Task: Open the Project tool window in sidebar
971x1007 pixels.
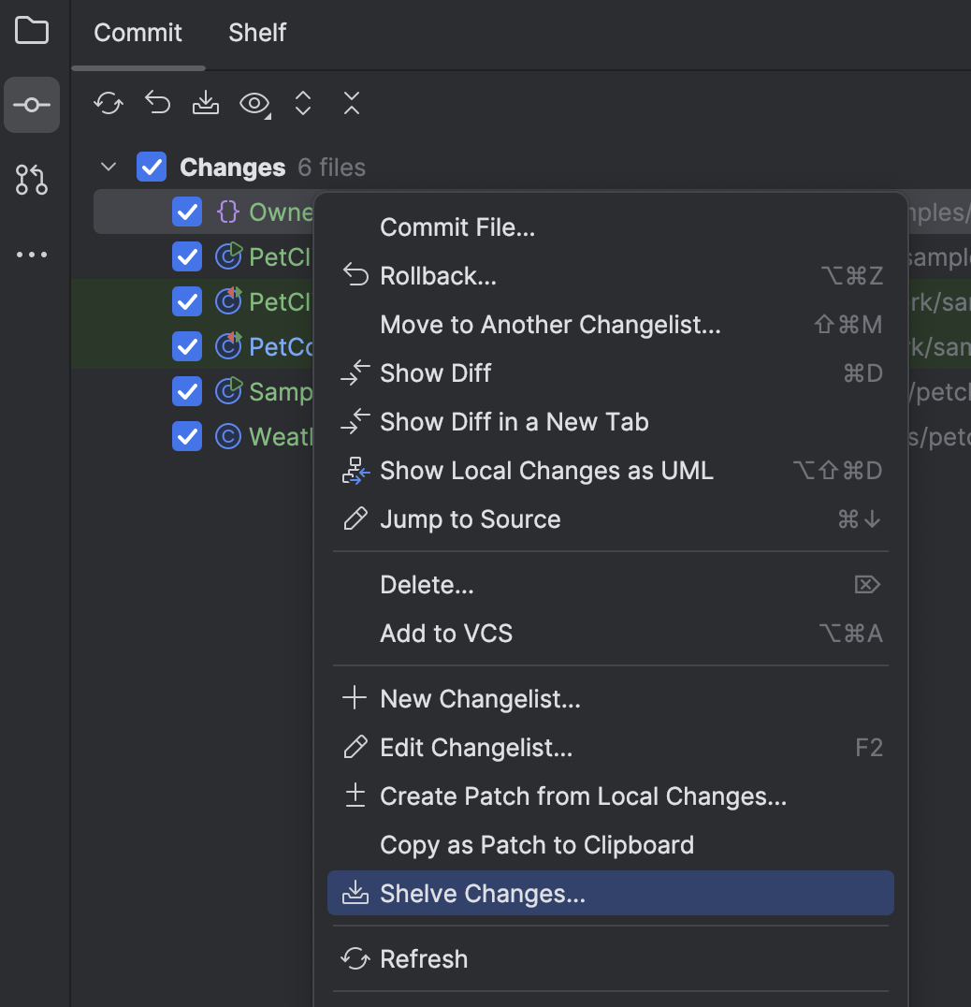Action: [32, 31]
